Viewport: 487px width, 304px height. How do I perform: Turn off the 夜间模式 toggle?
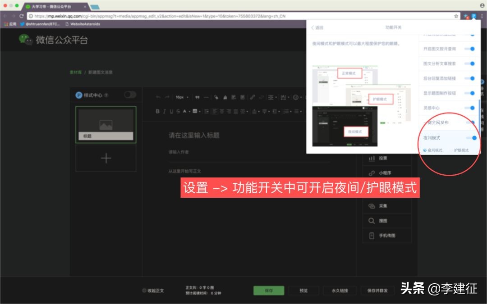pos(473,138)
